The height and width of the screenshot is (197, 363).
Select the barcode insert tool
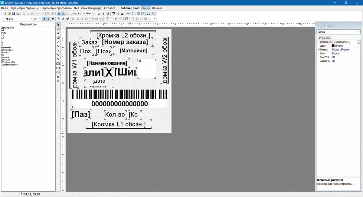[58, 28]
